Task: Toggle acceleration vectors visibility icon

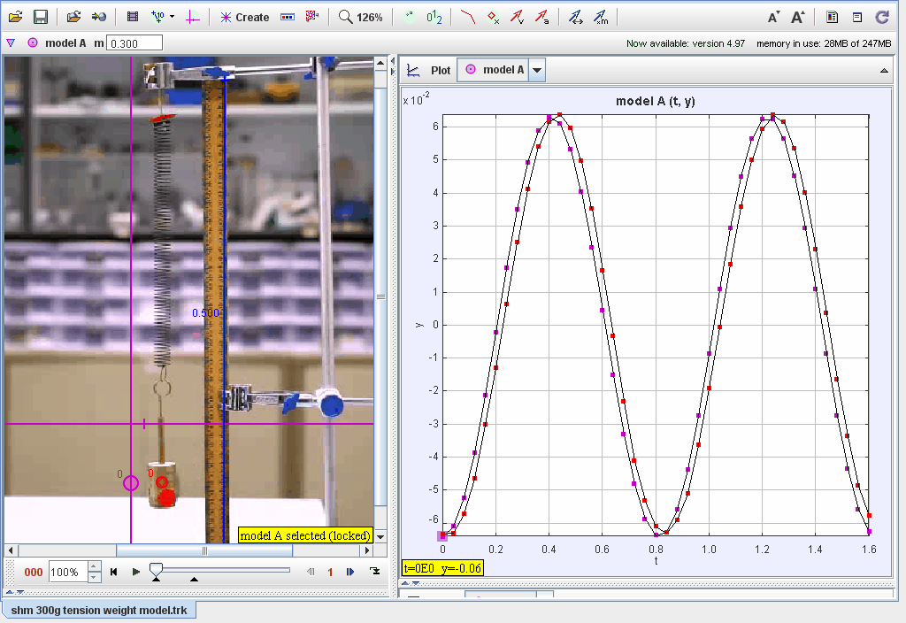Action: (542, 17)
